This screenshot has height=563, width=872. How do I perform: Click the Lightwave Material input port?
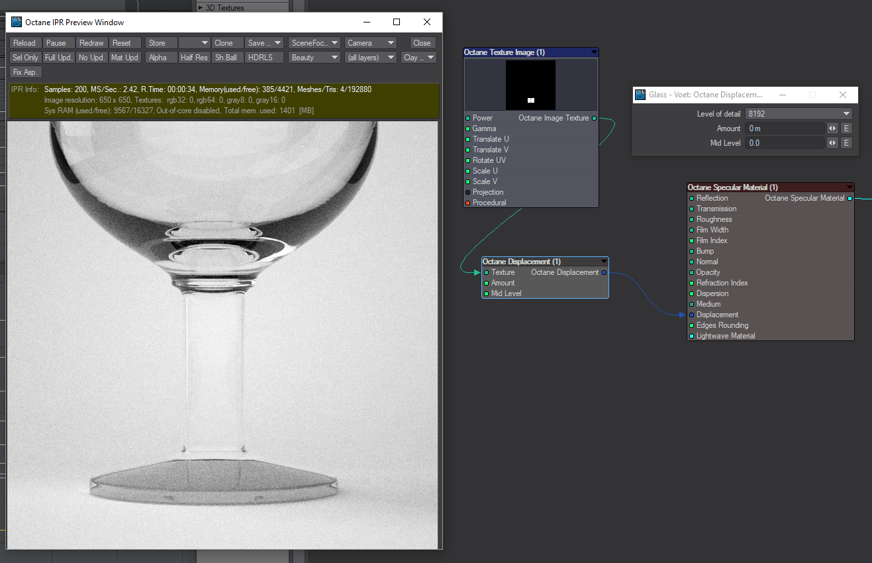[691, 336]
